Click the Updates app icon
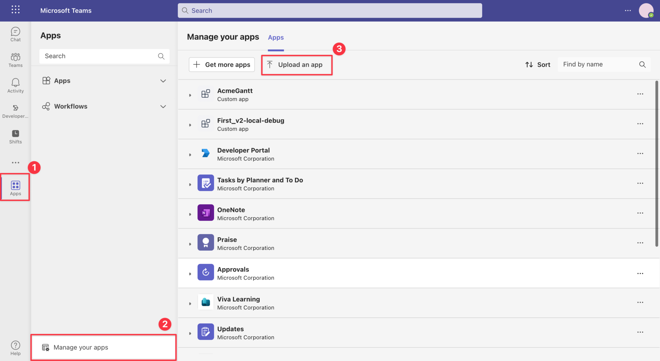The height and width of the screenshot is (361, 660). pos(206,332)
